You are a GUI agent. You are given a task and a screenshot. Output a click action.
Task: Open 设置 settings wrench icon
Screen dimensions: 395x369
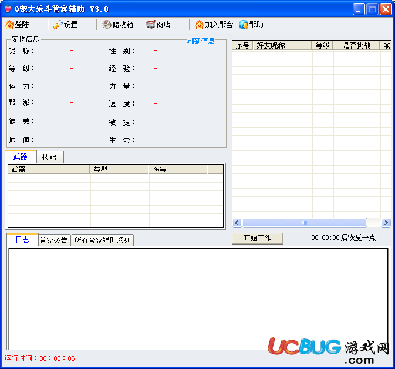click(x=58, y=25)
